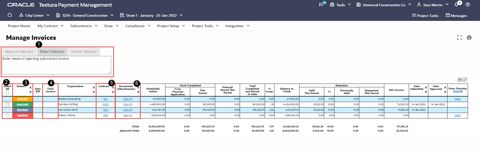
Task: Open contract 001 link
Action: point(106,99)
